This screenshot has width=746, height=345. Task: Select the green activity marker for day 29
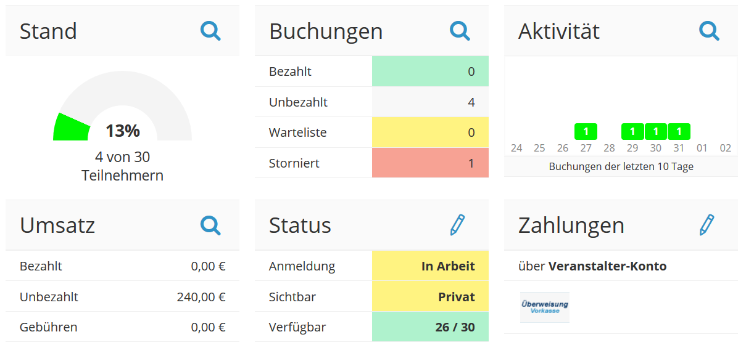[632, 131]
